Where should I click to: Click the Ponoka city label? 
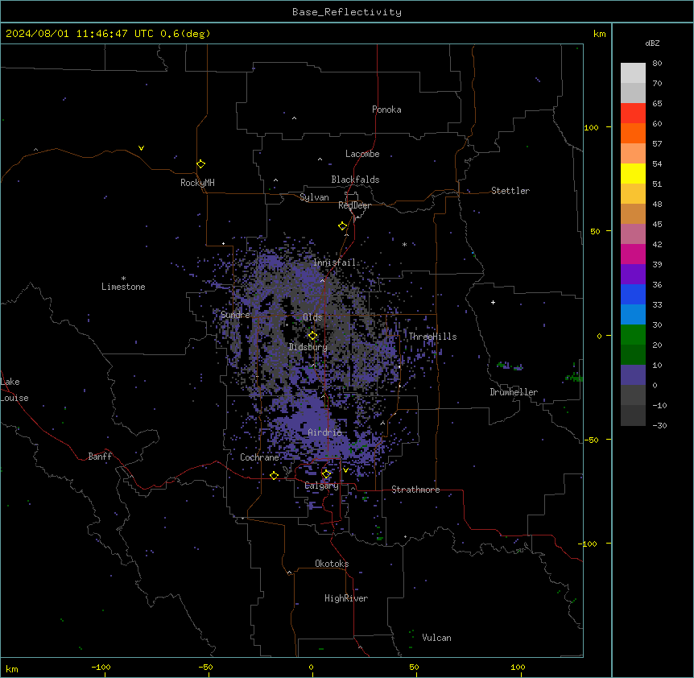[386, 110]
